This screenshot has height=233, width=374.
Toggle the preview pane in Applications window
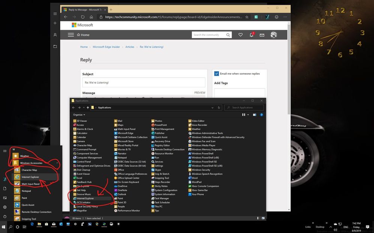(x=254, y=115)
